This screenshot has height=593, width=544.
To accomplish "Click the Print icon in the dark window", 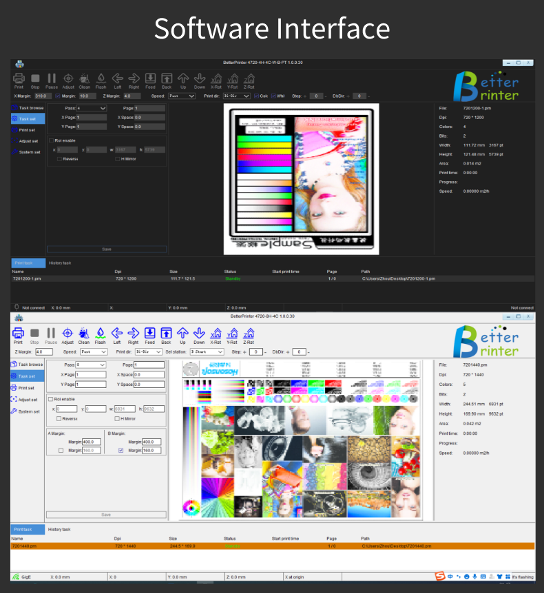I will [19, 79].
